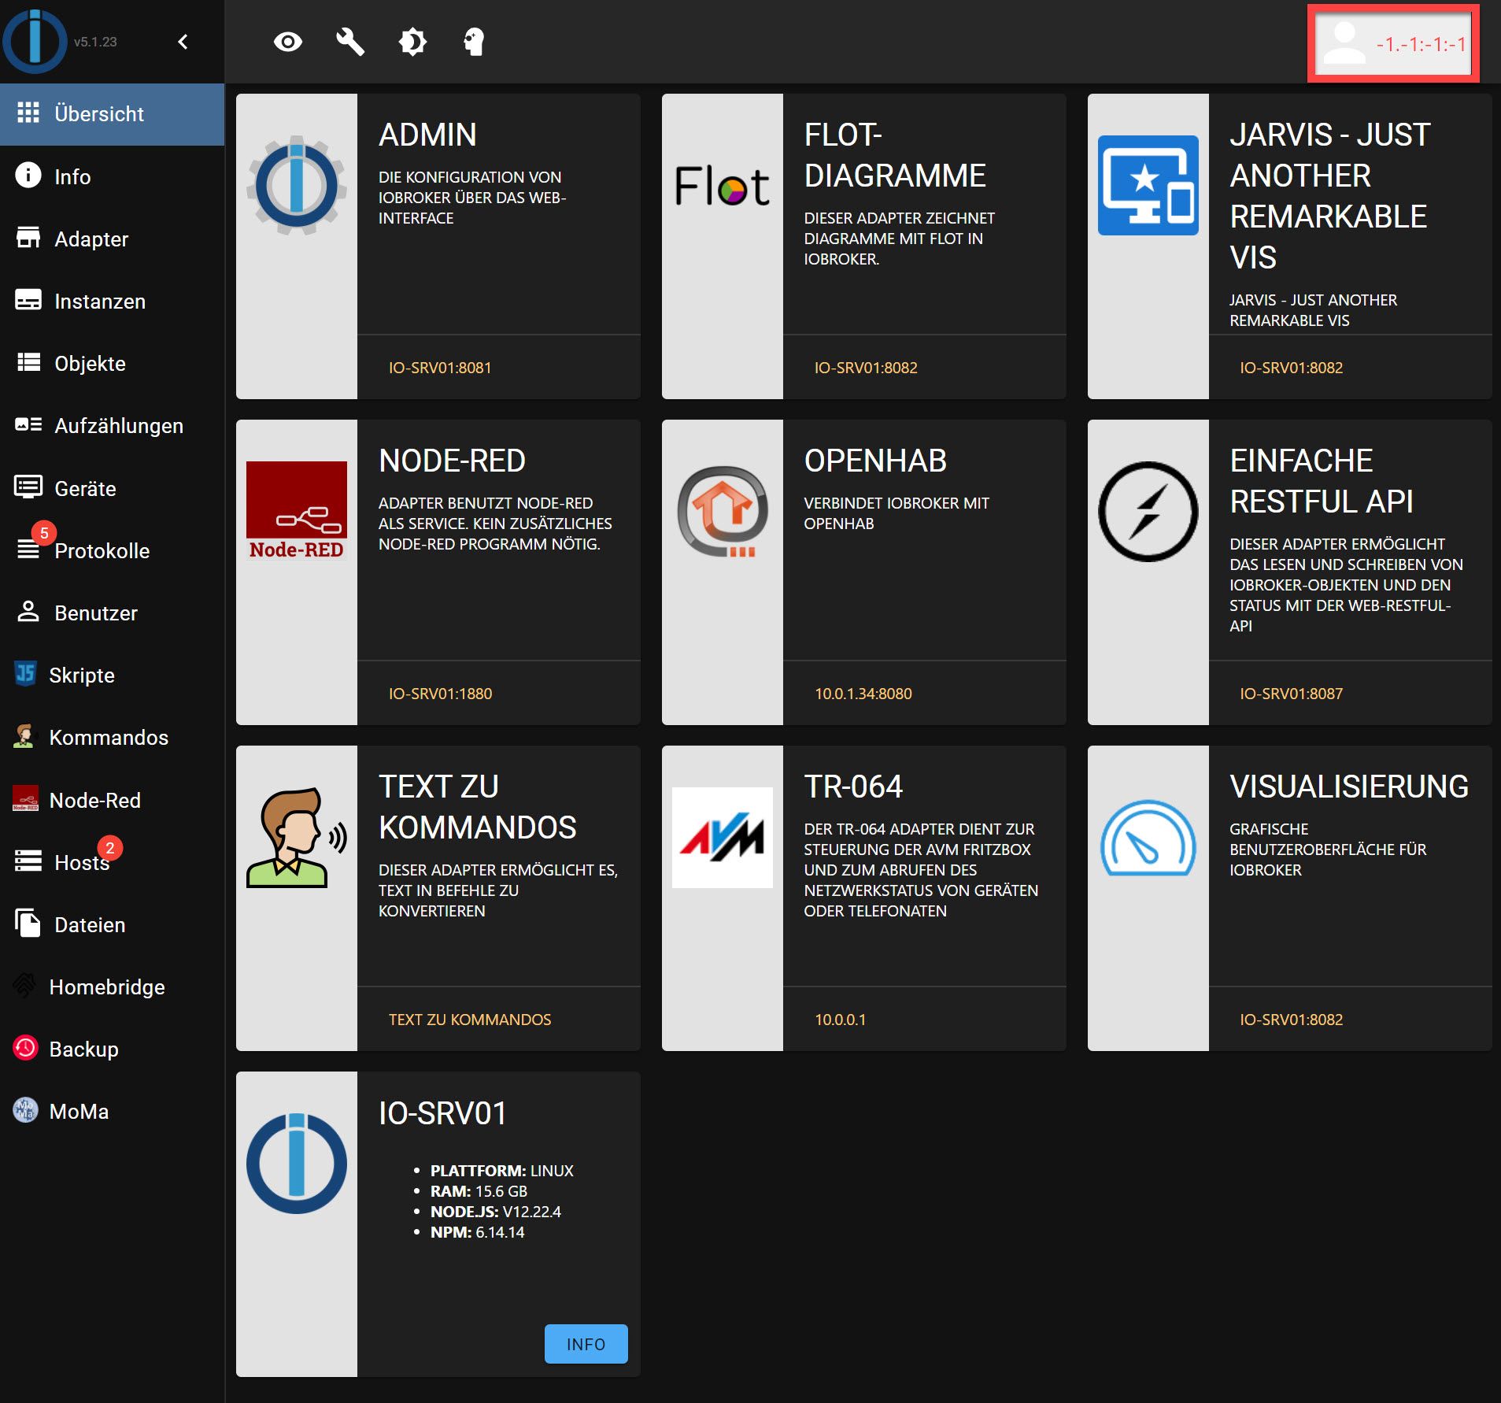The height and width of the screenshot is (1403, 1501).
Task: Open Objekte in the sidebar
Action: (112, 363)
